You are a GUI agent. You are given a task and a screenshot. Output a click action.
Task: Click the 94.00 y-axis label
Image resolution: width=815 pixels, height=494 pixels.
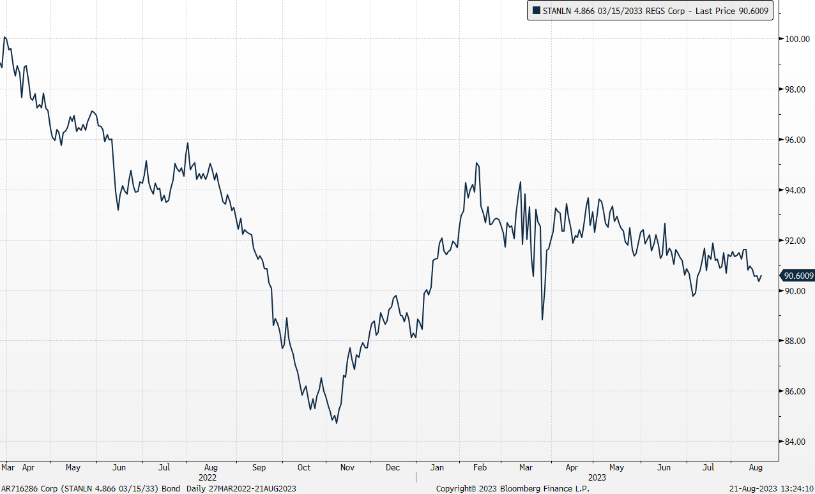[x=795, y=190]
